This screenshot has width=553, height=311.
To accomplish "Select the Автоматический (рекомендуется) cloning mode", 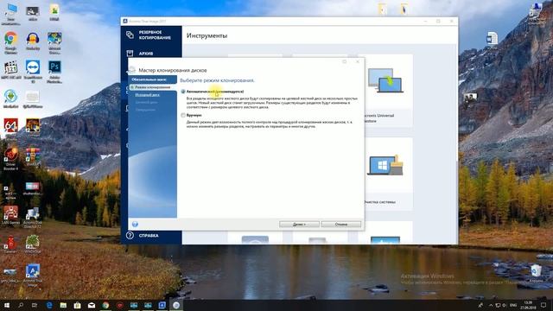I will (x=183, y=92).
